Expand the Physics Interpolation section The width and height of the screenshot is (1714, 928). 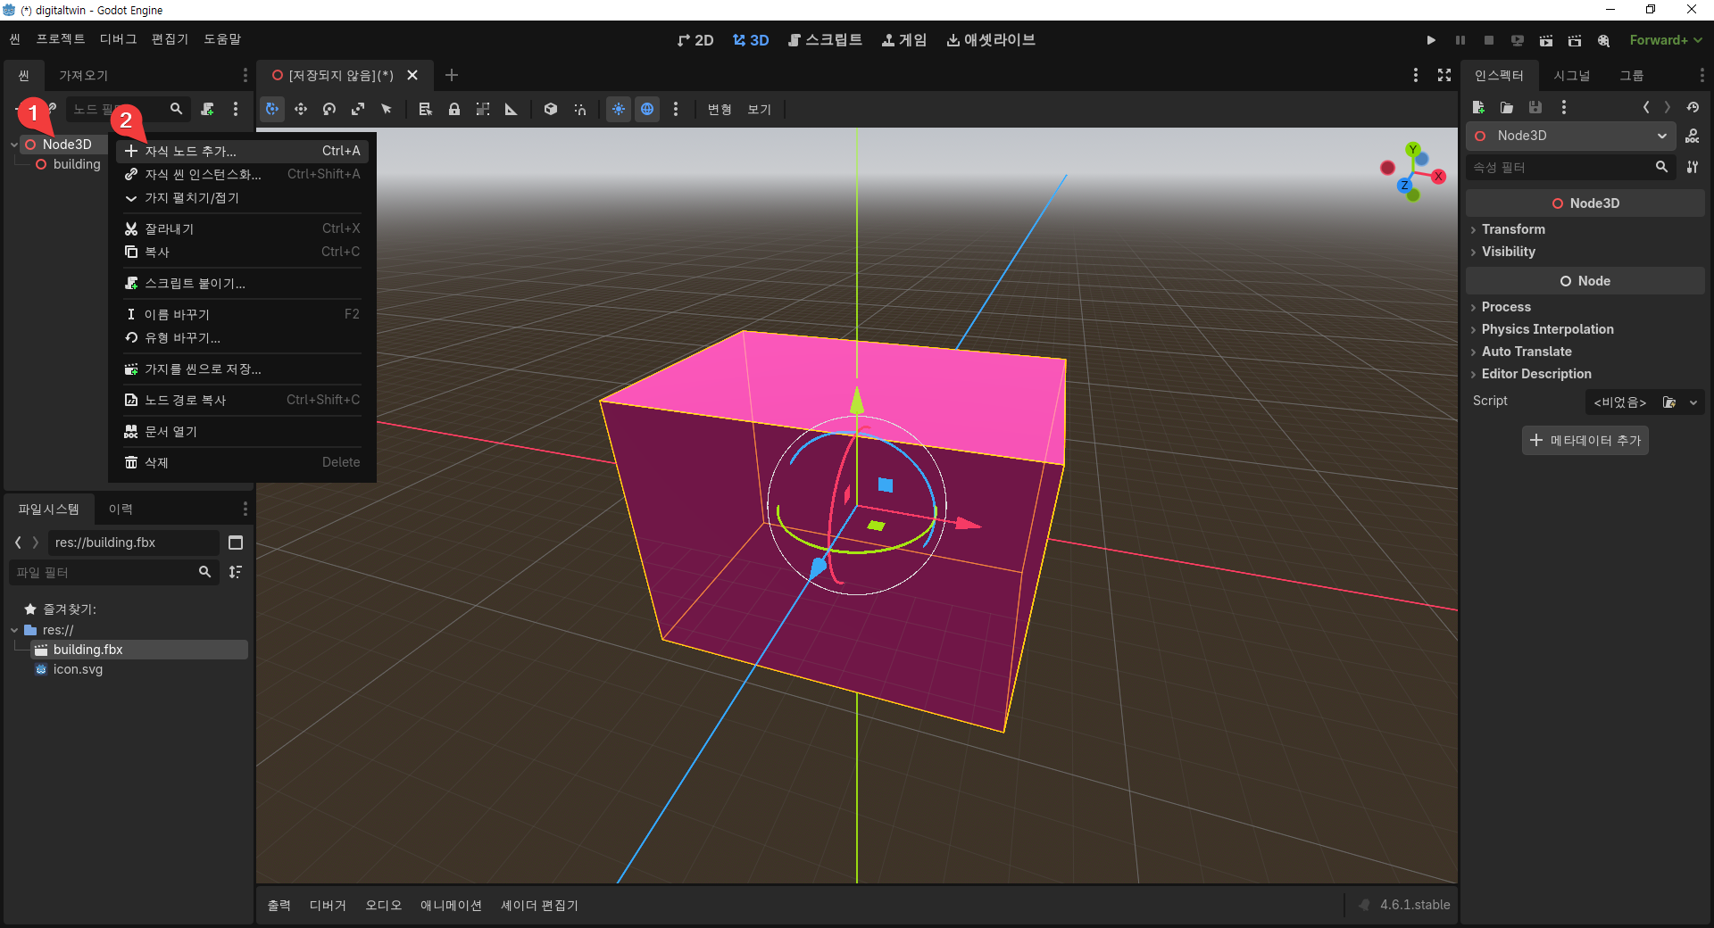tap(1547, 329)
